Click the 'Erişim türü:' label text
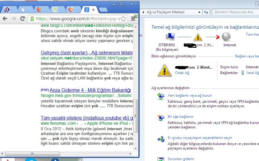This screenshot has height=161, width=259. [x=229, y=67]
